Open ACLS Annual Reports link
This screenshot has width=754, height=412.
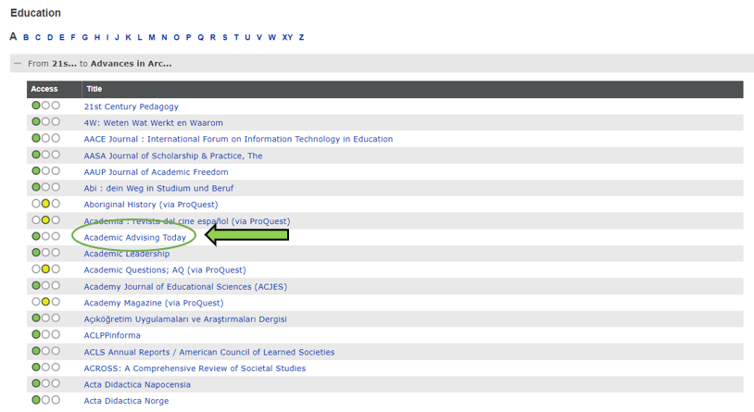tap(209, 353)
